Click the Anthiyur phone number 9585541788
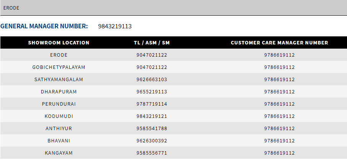The width and height of the screenshot is (347, 160). [152, 129]
